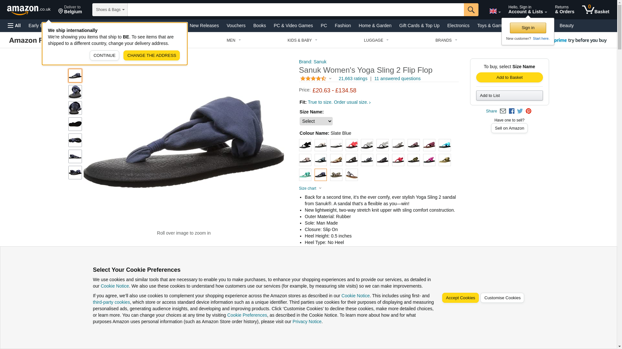Click the search magnifier button
This screenshot has height=349, width=622.
471,10
